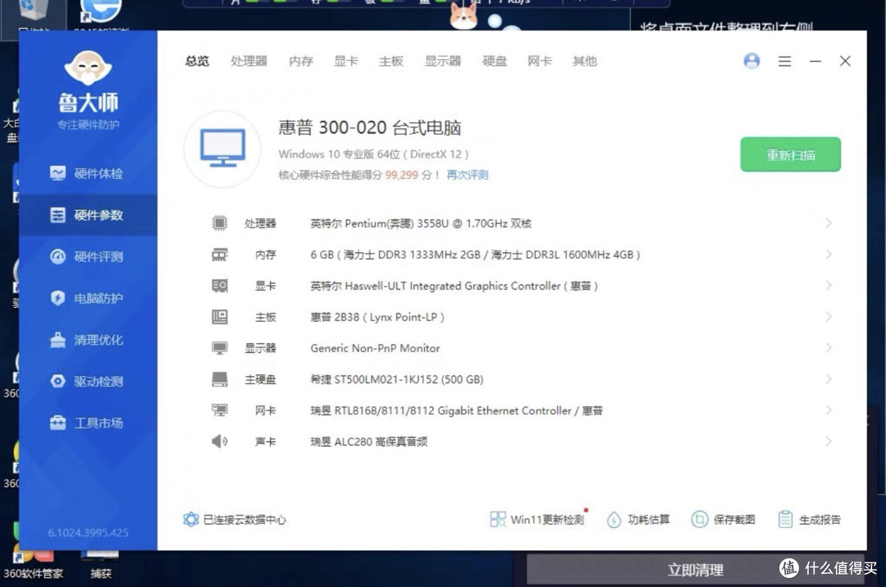This screenshot has width=886, height=587.
Task: Expand the 显卡 row chevron
Action: [829, 286]
